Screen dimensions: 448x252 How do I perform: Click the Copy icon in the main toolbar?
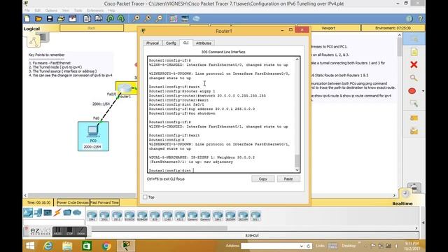87,19
